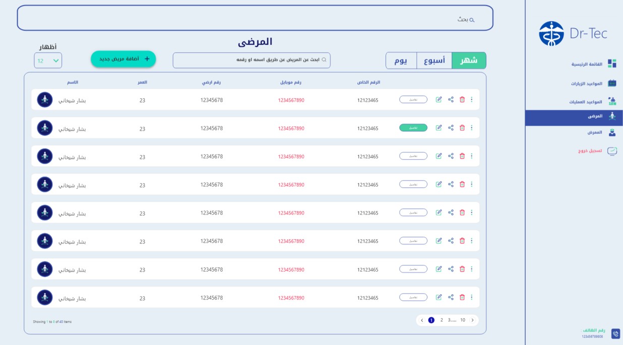Switch filter to يوم (day)

401,60
